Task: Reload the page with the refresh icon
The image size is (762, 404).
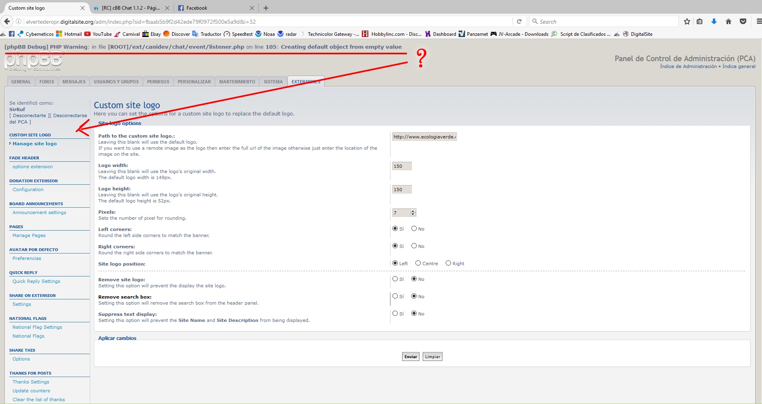Action: click(x=519, y=22)
